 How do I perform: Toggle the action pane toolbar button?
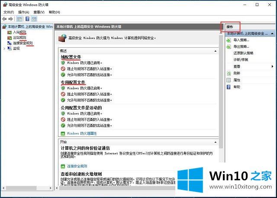click(x=34, y=19)
